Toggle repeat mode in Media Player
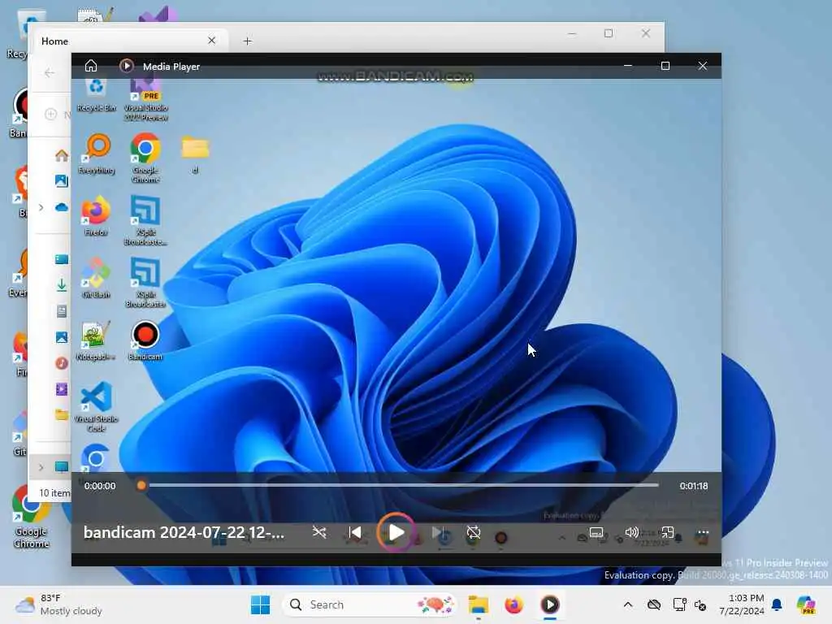Viewport: 832px width, 624px height. tap(474, 532)
